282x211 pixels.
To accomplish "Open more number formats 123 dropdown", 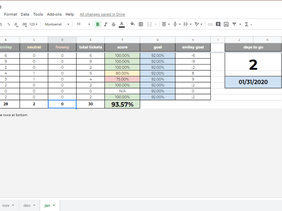I will point(34,24).
